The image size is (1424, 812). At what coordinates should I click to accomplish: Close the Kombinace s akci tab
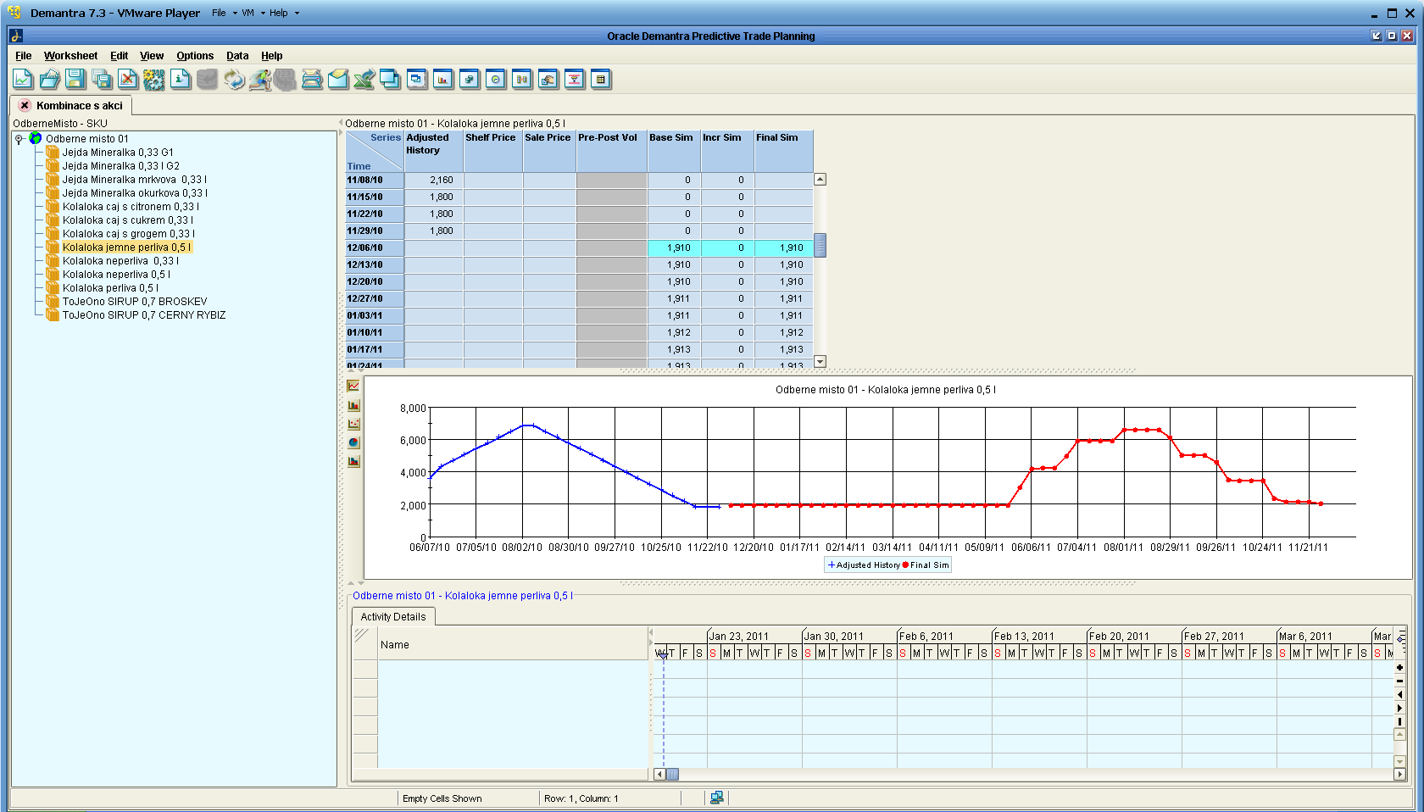[25, 106]
